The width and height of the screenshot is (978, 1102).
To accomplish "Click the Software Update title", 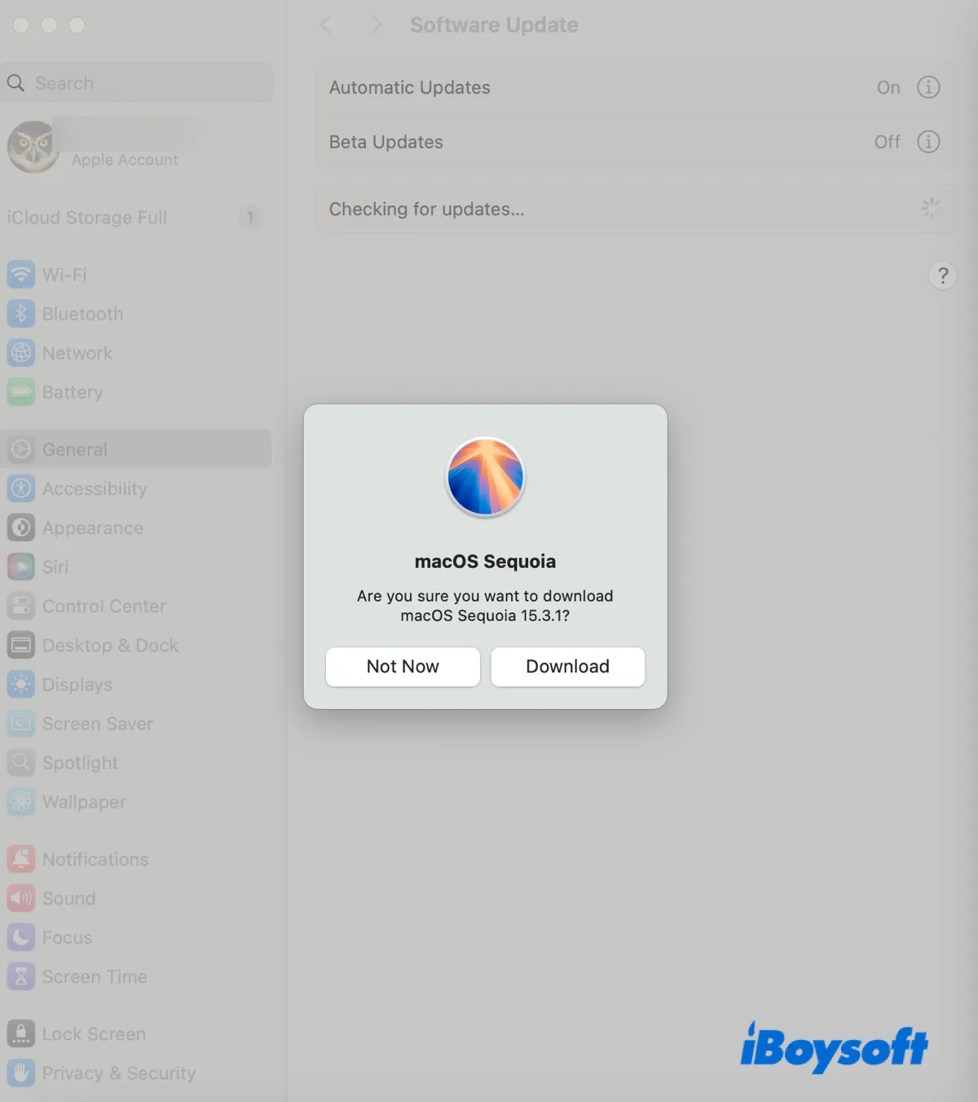I will coord(495,25).
